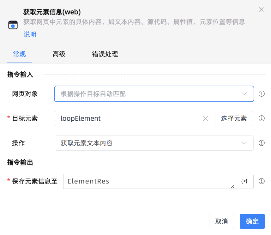Viewport: 271px width, 235px height.
Task: Click the {x} variable picker icon
Action: tap(244, 181)
